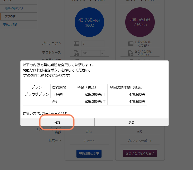Click the お問い合わせください purple button
Screen dimensions: 193x170
[140, 153]
